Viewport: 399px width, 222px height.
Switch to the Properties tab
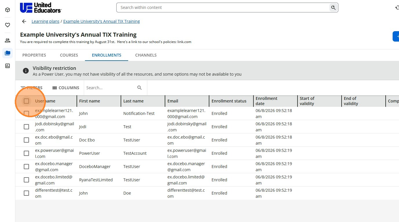pyautogui.click(x=34, y=55)
